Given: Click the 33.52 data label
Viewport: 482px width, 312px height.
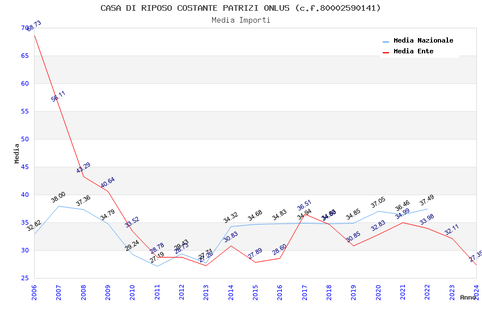Looking at the screenshot, I should (x=132, y=222).
